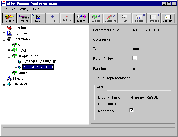This screenshot has width=178, height=137.
Task: Select the Modules tree label
Action: point(19,28)
